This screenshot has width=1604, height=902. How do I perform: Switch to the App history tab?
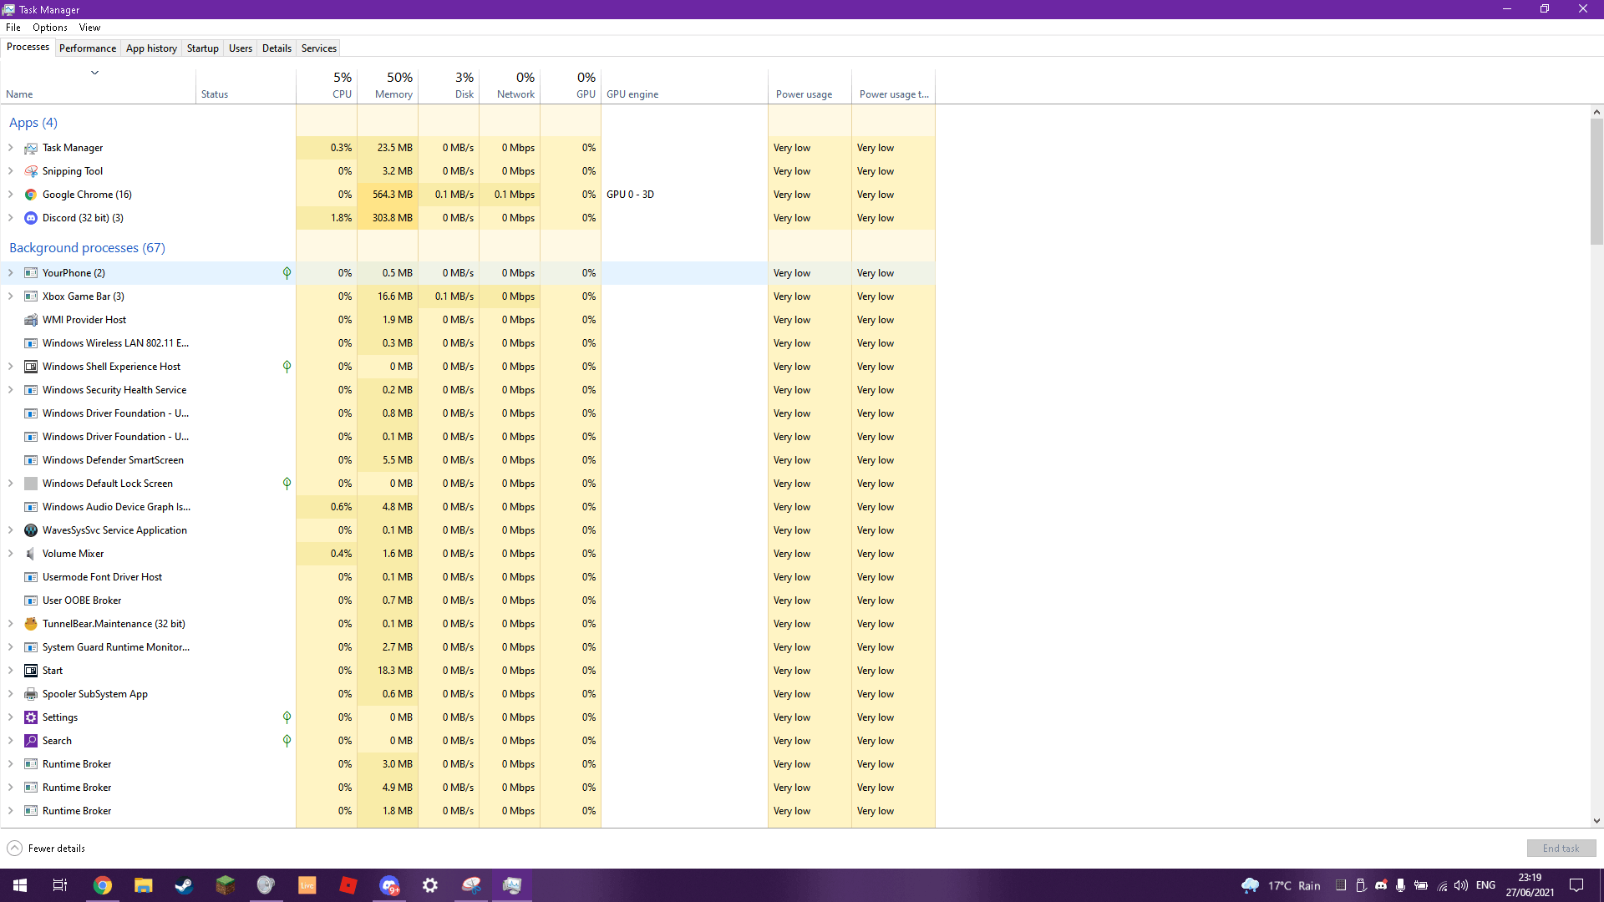point(151,48)
